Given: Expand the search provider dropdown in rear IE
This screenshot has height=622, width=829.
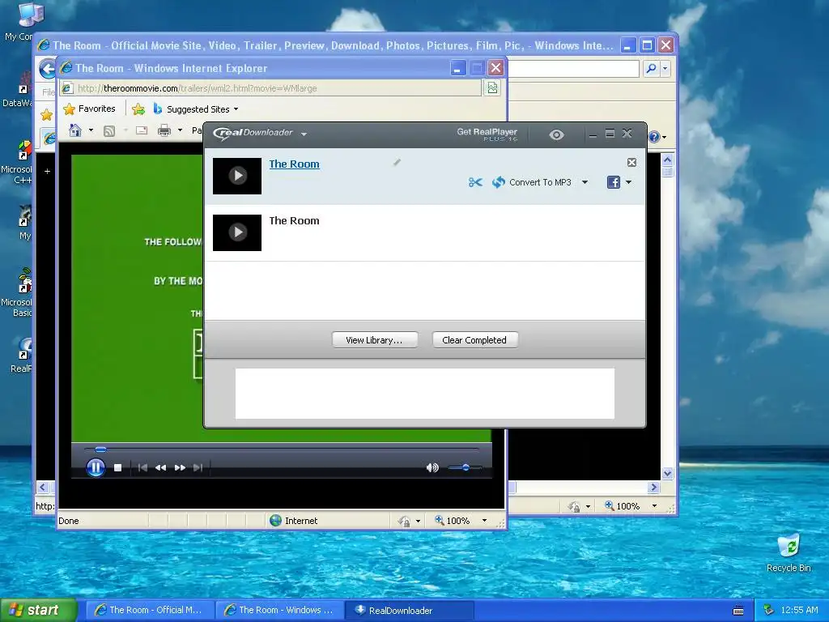Looking at the screenshot, I should coord(665,68).
